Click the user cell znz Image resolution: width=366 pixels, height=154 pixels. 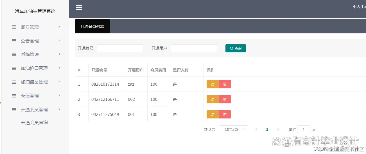click(131, 84)
